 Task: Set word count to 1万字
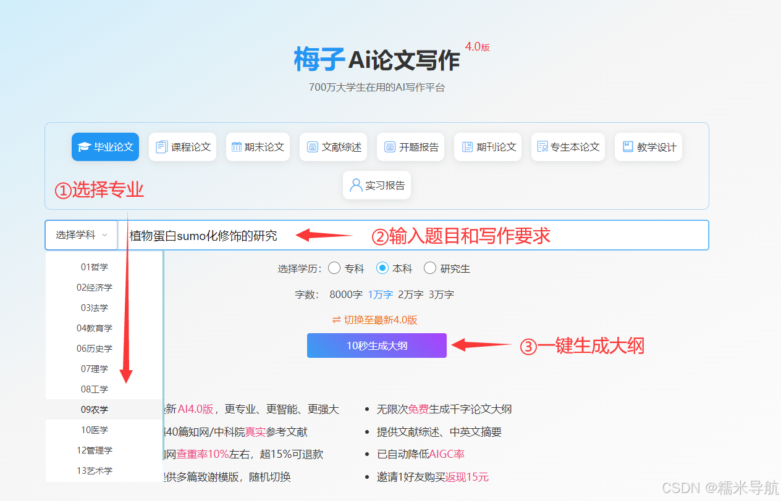coord(381,294)
